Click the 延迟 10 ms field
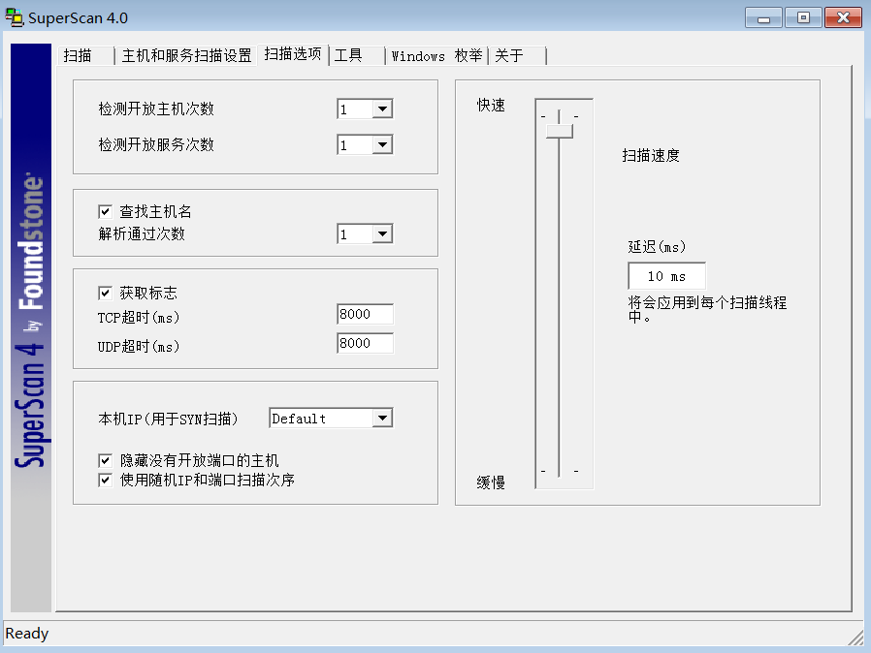This screenshot has height=653, width=871. point(666,276)
